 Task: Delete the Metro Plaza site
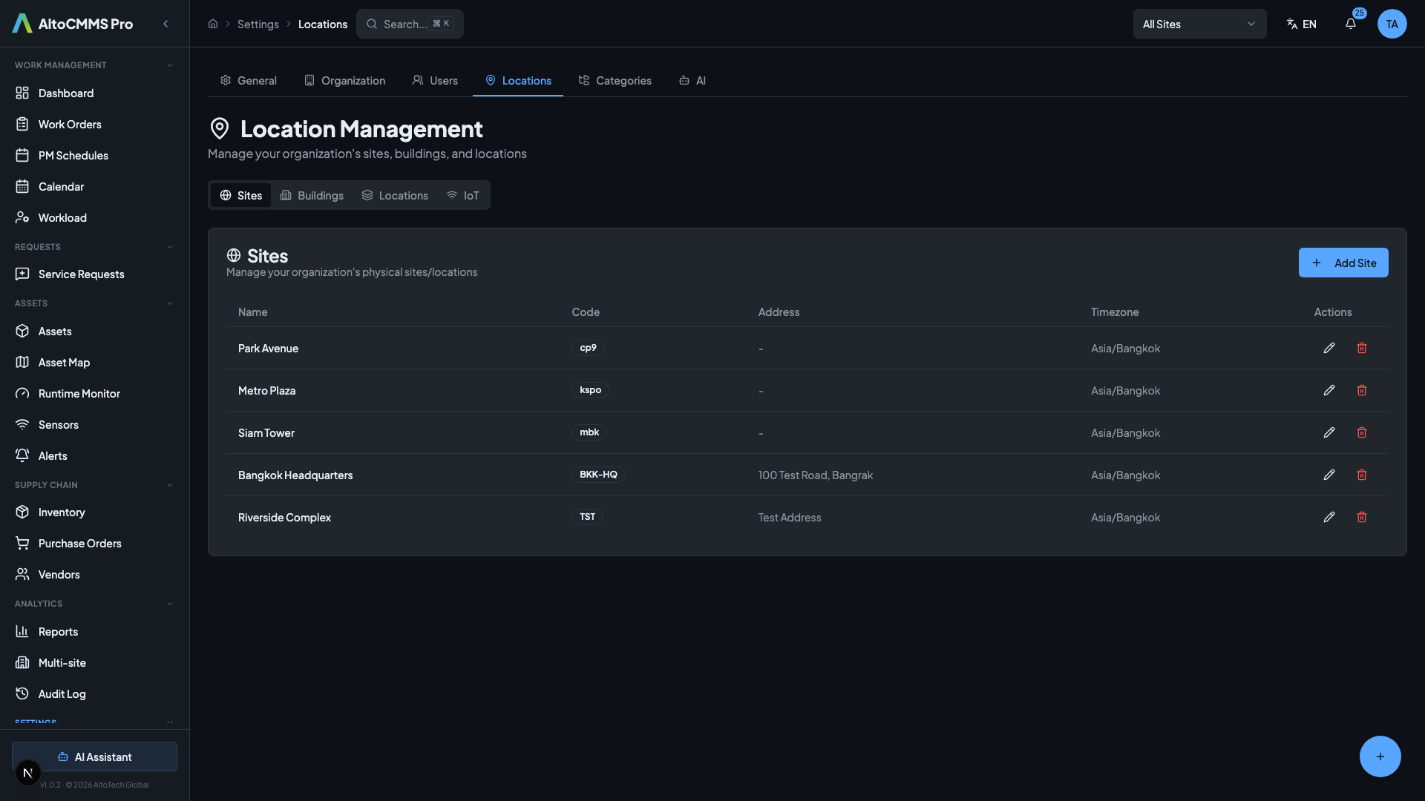1361,390
